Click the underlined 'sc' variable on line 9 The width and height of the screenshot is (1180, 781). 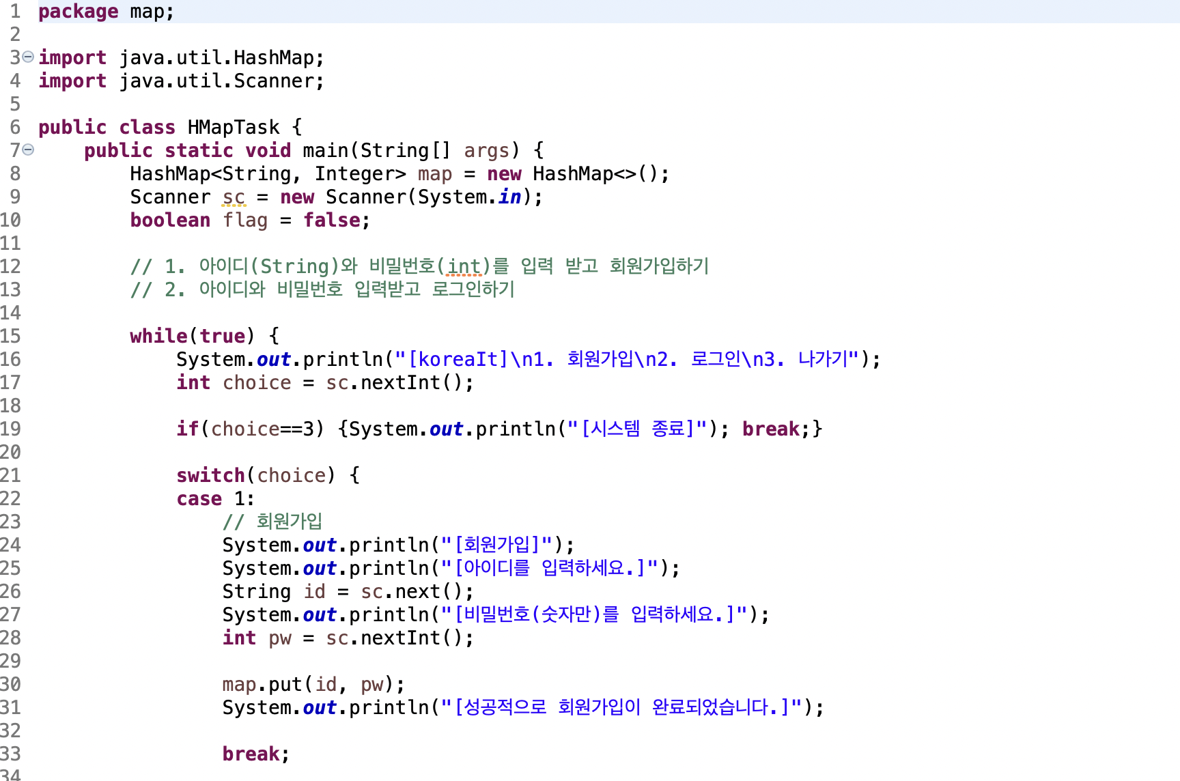coord(234,197)
